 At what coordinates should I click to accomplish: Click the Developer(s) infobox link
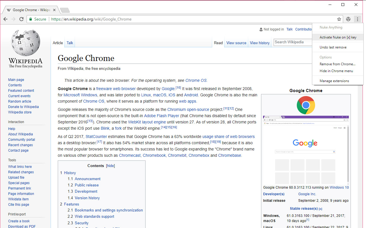274,194
